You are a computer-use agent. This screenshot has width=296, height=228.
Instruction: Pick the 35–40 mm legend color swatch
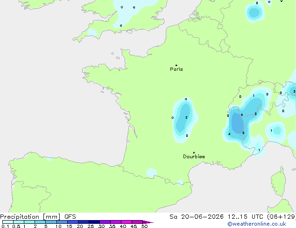pos(116,222)
